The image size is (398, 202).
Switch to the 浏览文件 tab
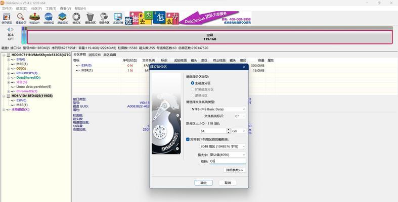tap(95, 55)
